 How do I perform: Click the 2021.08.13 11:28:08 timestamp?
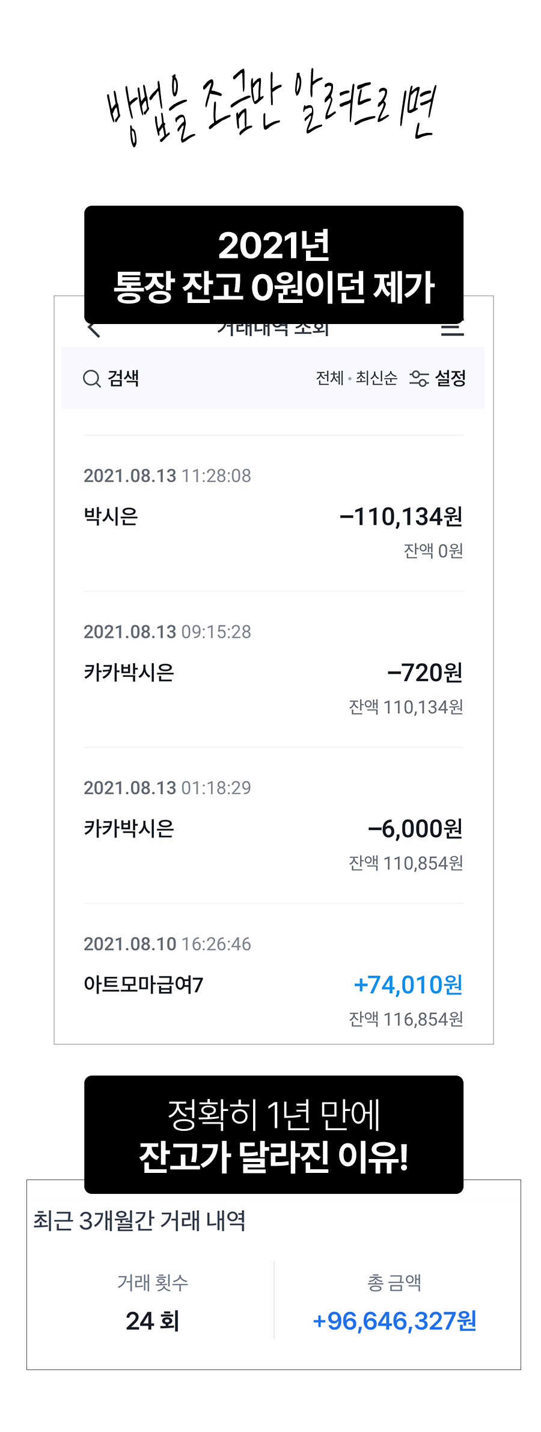click(167, 476)
